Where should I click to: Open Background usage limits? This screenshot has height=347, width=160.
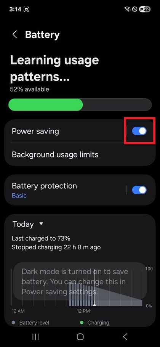pos(79,154)
